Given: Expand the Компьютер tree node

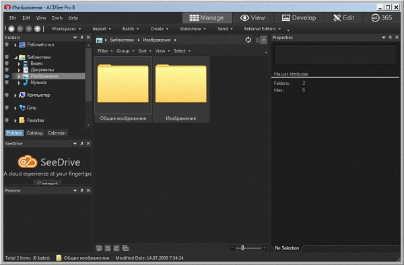Looking at the screenshot, I should 15,96.
